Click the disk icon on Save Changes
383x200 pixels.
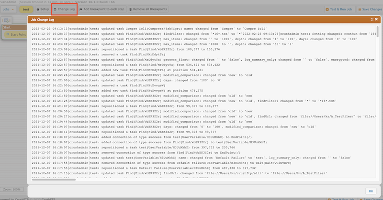pos(360,9)
